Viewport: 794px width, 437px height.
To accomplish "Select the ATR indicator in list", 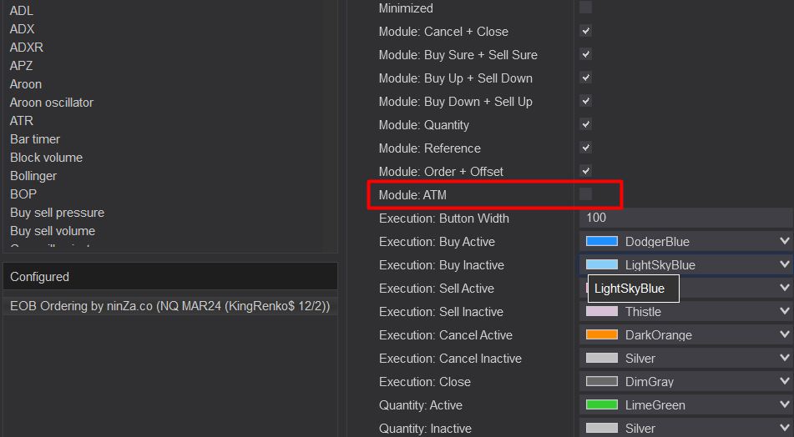I will 22,121.
